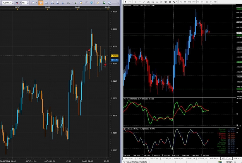Select the horizontal line drawing tool
This screenshot has height=163, width=242.
(x=140, y=2)
